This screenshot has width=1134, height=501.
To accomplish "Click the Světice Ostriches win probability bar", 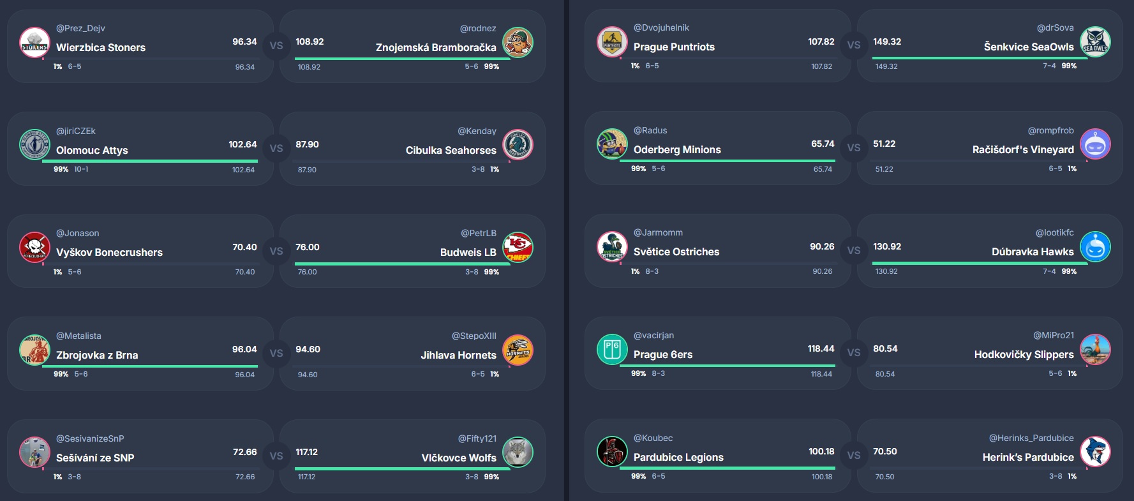I will click(x=727, y=262).
